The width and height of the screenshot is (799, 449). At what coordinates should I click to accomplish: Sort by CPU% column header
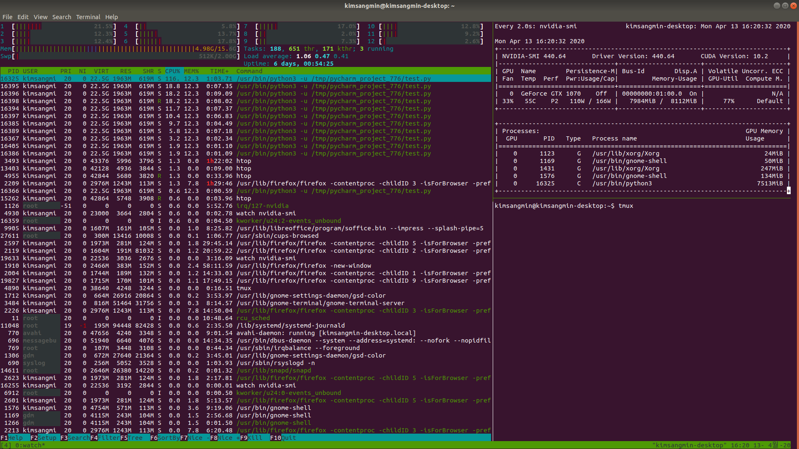[x=173, y=71]
